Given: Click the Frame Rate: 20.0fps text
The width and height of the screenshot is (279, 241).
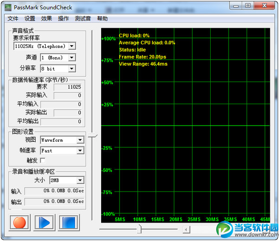Looking at the screenshot, I should [143, 57].
